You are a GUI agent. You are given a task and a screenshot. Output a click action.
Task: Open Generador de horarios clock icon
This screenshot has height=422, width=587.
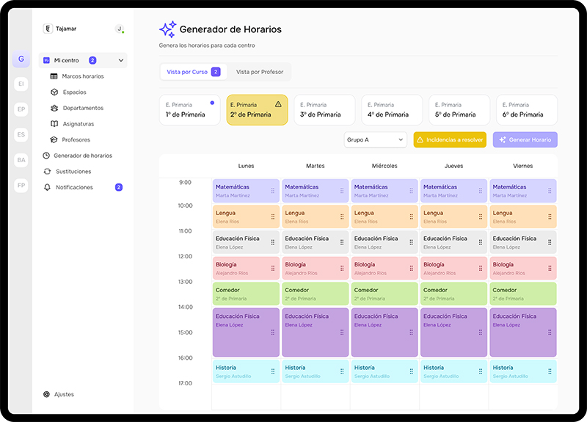tap(47, 156)
